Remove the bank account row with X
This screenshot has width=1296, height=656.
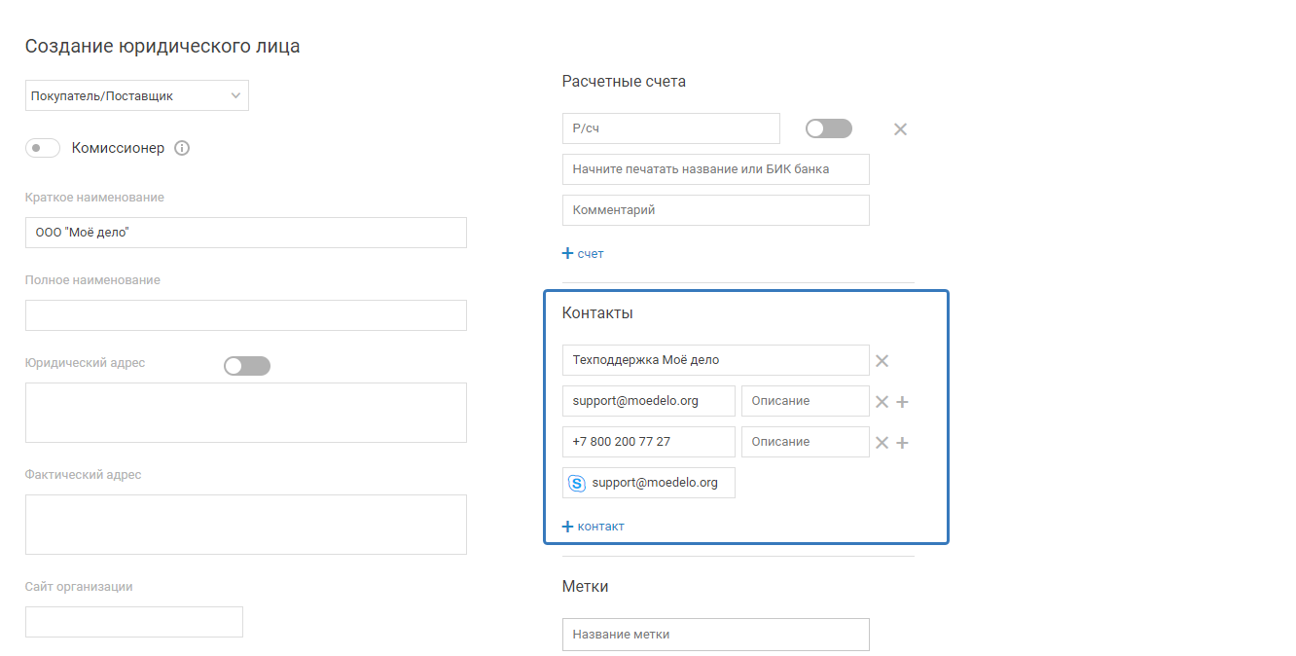tap(900, 129)
